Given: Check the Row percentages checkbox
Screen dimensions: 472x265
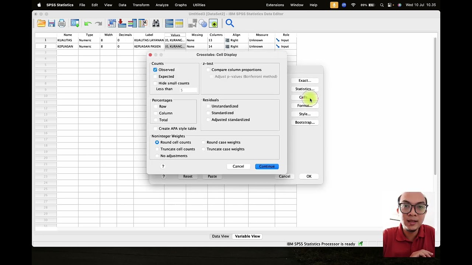Looking at the screenshot, I should click(x=156, y=106).
